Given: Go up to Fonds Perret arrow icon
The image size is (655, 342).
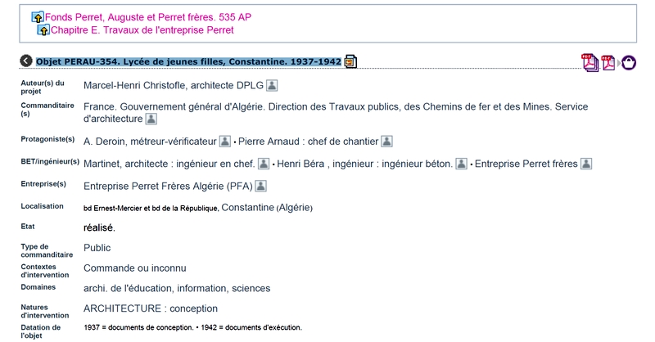Looking at the screenshot, I should point(38,17).
